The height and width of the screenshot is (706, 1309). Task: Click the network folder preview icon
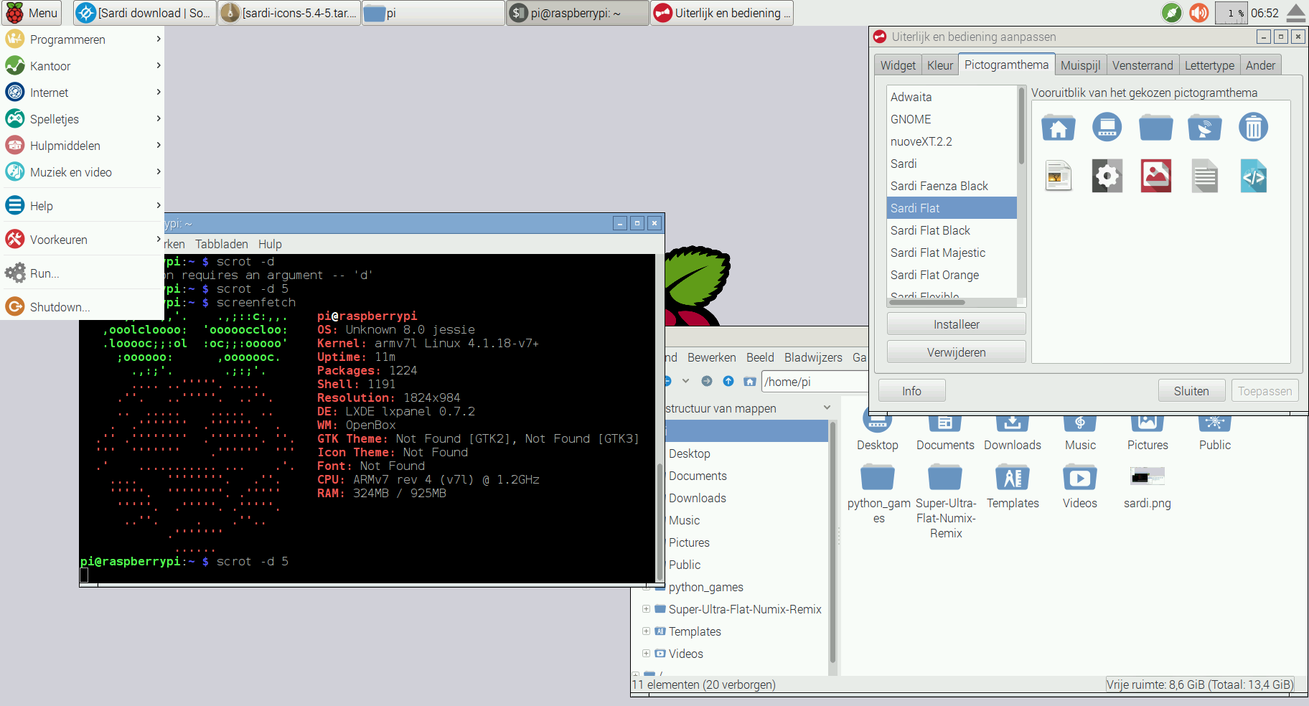pos(1204,128)
